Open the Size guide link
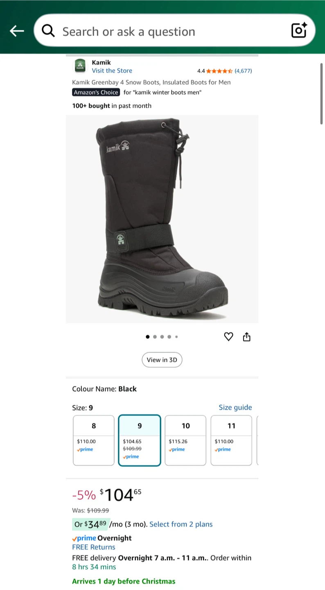 point(235,407)
